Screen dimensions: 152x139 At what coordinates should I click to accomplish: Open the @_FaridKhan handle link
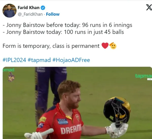point(30,14)
